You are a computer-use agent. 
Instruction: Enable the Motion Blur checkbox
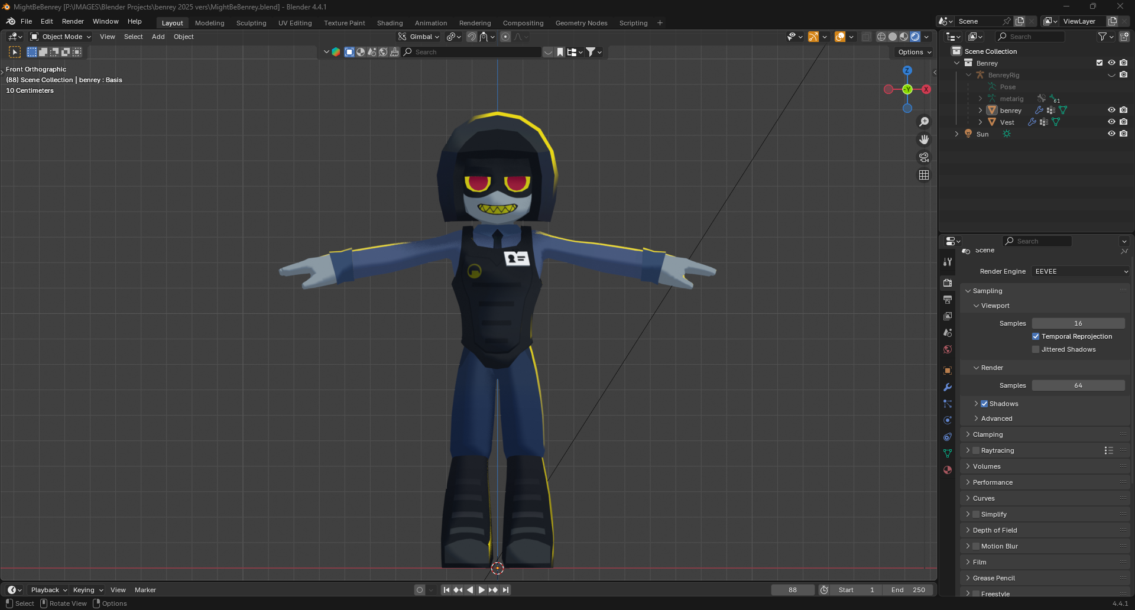(976, 546)
